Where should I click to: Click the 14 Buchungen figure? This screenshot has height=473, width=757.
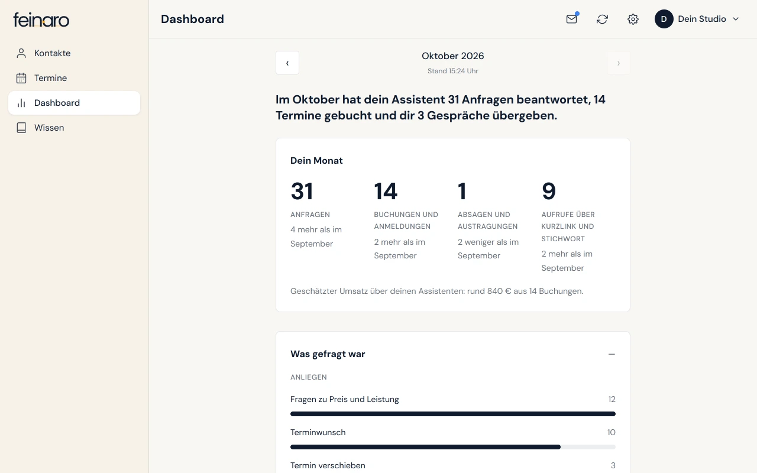[x=386, y=192]
